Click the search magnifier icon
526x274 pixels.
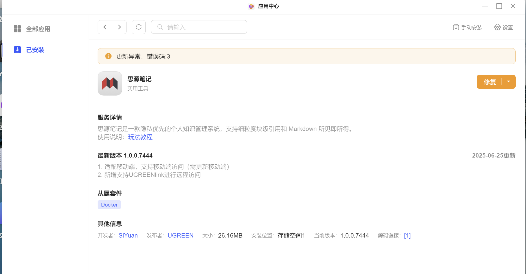pos(160,27)
